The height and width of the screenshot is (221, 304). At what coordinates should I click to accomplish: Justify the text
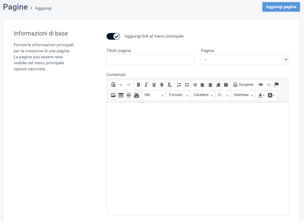[x=226, y=85]
